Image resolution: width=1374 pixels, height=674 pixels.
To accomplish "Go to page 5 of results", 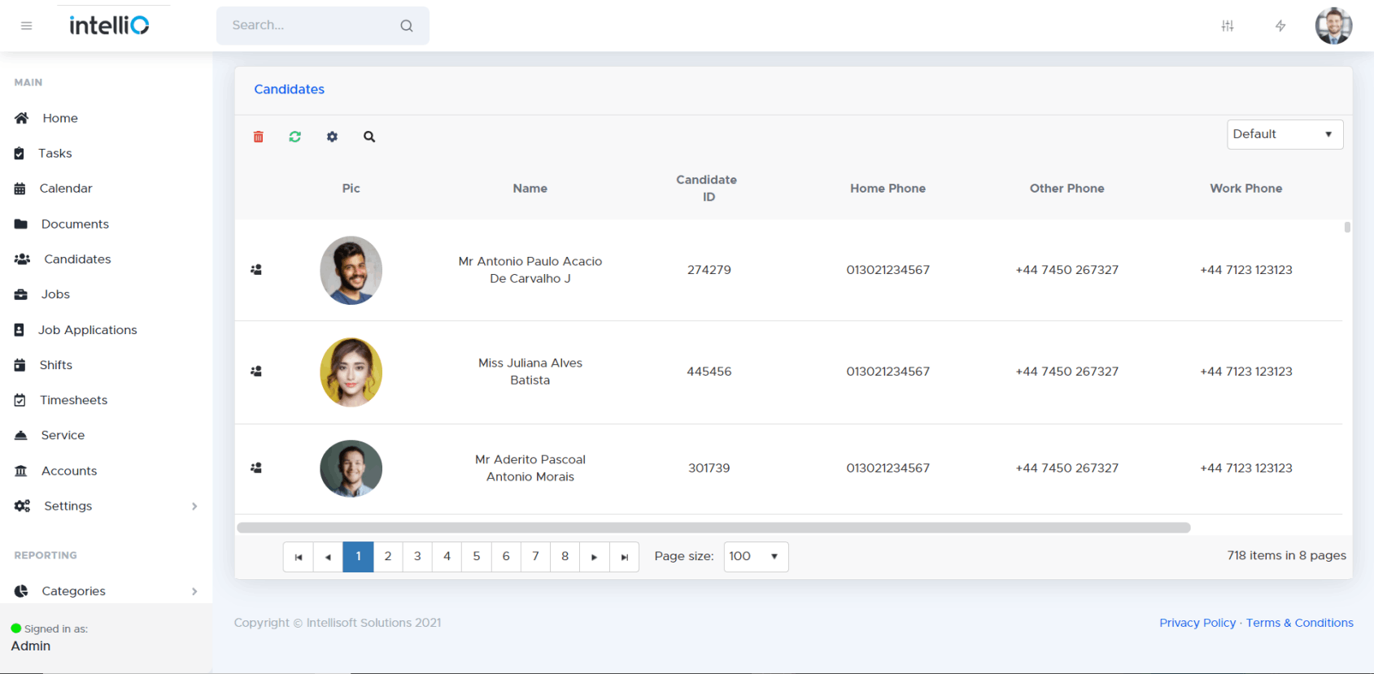I will 477,557.
